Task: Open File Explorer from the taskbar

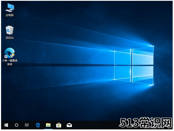Action: click(48, 125)
